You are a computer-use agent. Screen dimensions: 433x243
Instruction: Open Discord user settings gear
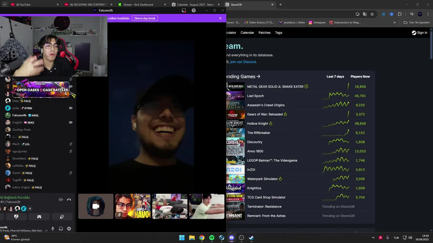pyautogui.click(x=69, y=228)
